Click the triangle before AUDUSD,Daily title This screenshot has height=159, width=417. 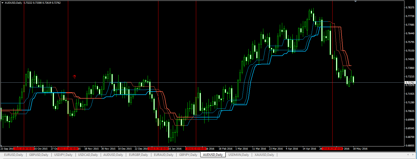[x=3, y=3]
